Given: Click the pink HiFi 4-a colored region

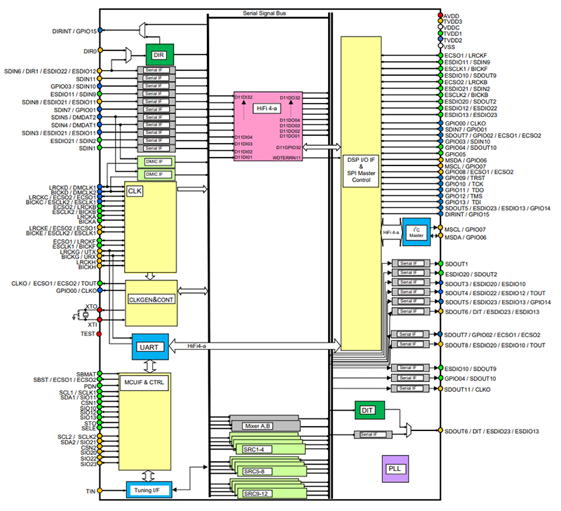Looking at the screenshot, I should (266, 126).
